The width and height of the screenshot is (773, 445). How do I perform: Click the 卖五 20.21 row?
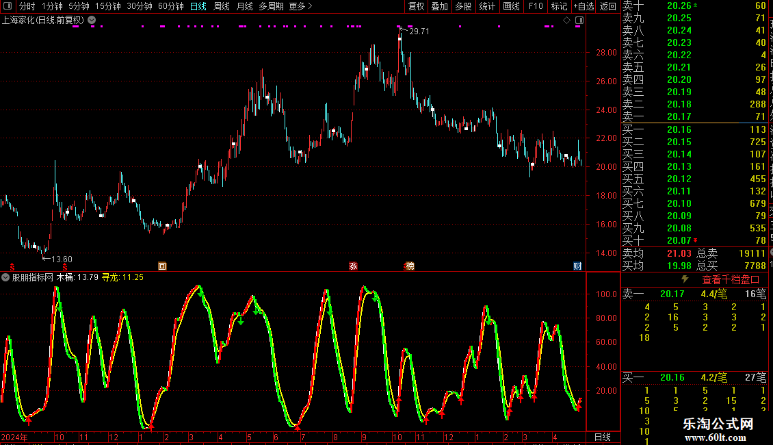click(x=694, y=67)
